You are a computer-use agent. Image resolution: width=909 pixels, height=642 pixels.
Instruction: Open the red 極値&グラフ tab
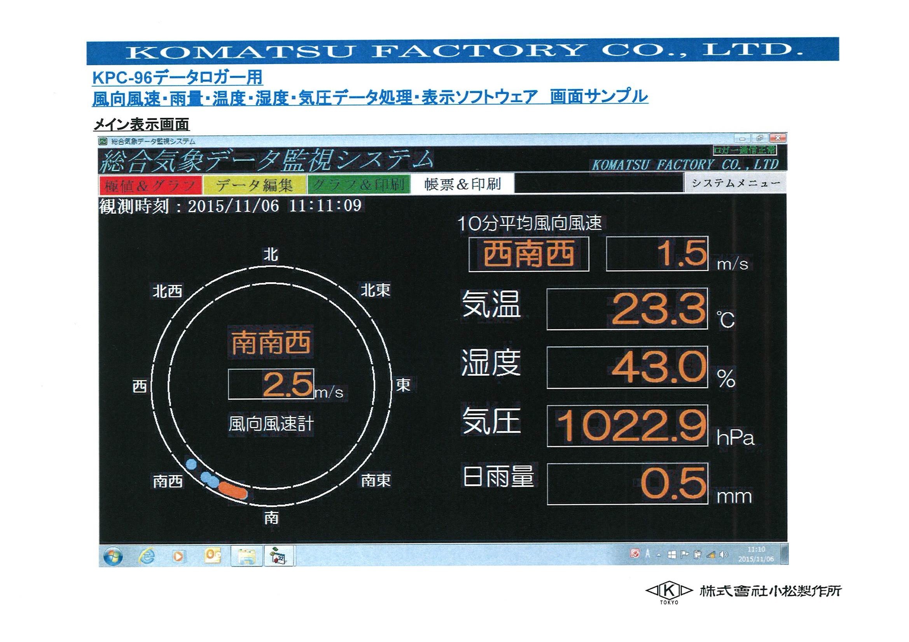pos(150,185)
